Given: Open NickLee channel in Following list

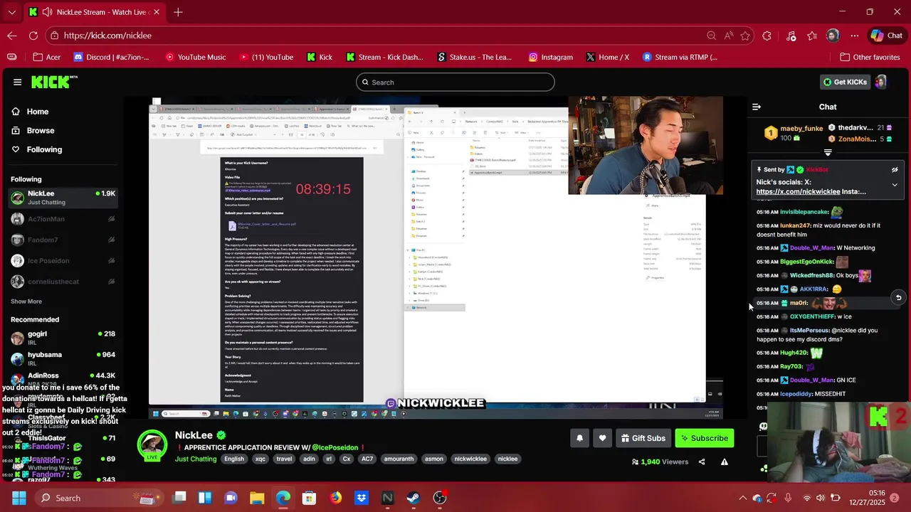Looking at the screenshot, I should tap(63, 198).
